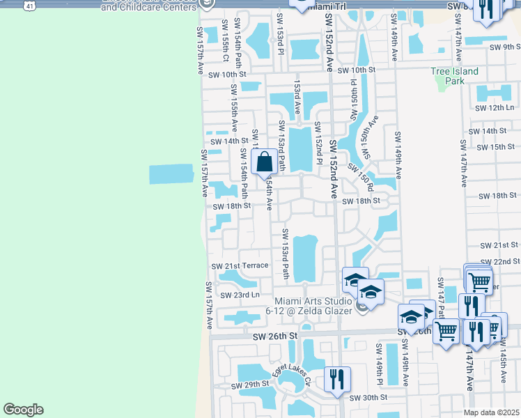Click the SW 149th Pl label

point(379,364)
